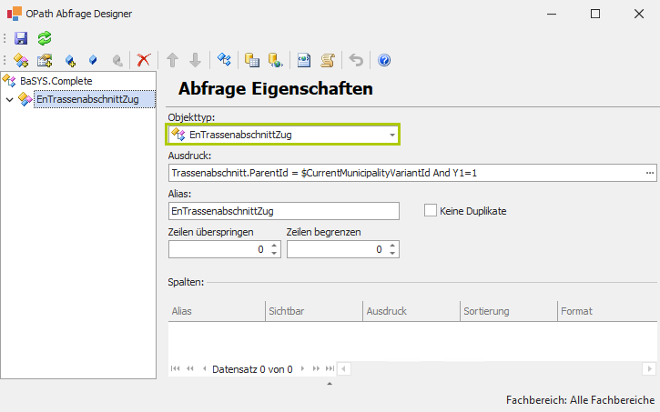The image size is (660, 412).
Task: Open the Objekttyp dropdown list
Action: (x=392, y=135)
